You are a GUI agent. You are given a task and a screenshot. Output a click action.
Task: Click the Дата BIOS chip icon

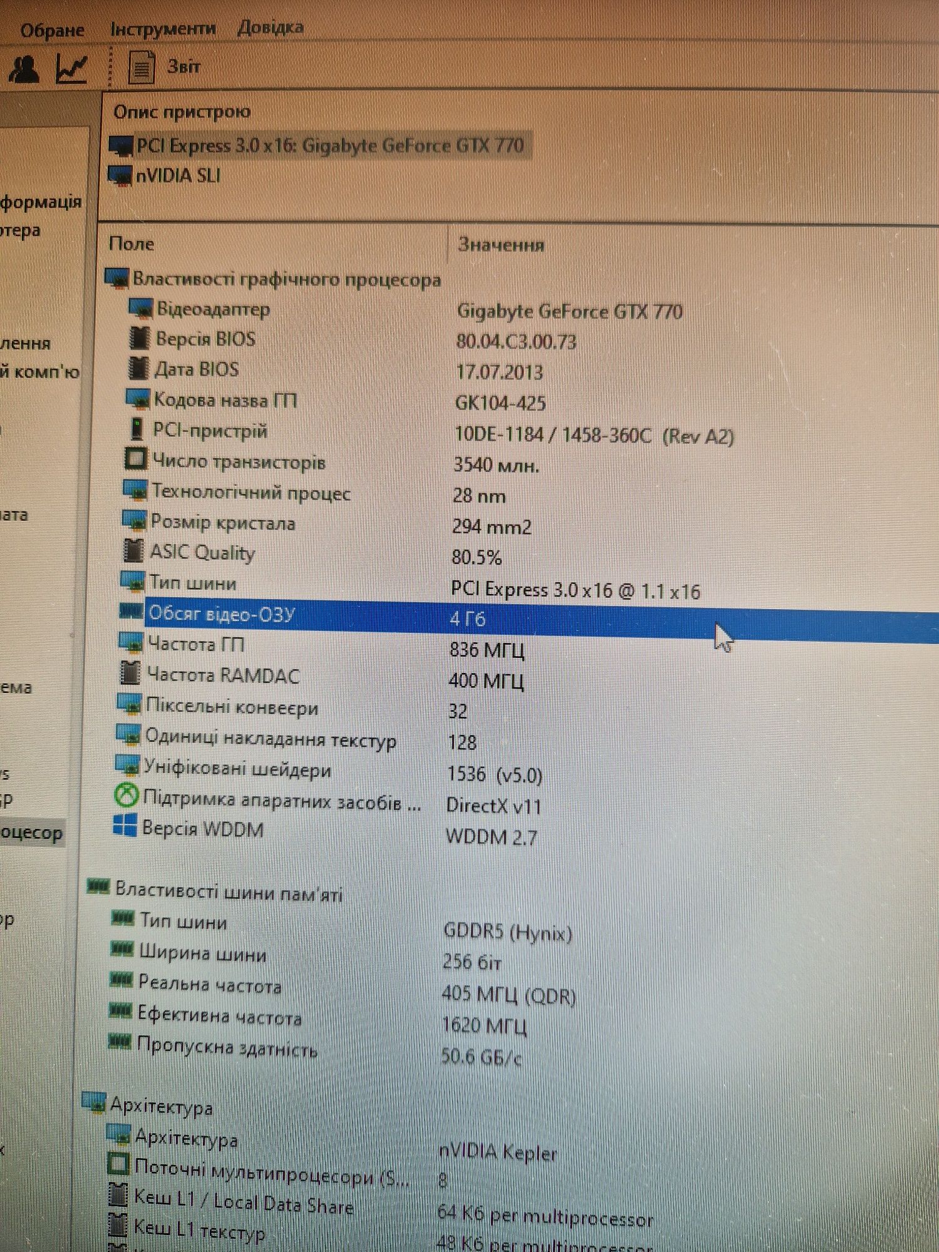(x=138, y=368)
